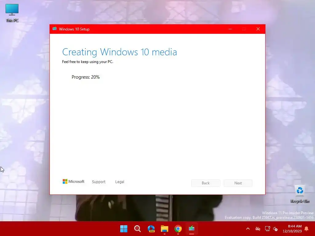
Task: Close the Windows 10 Setup window
Action: pos(258,29)
